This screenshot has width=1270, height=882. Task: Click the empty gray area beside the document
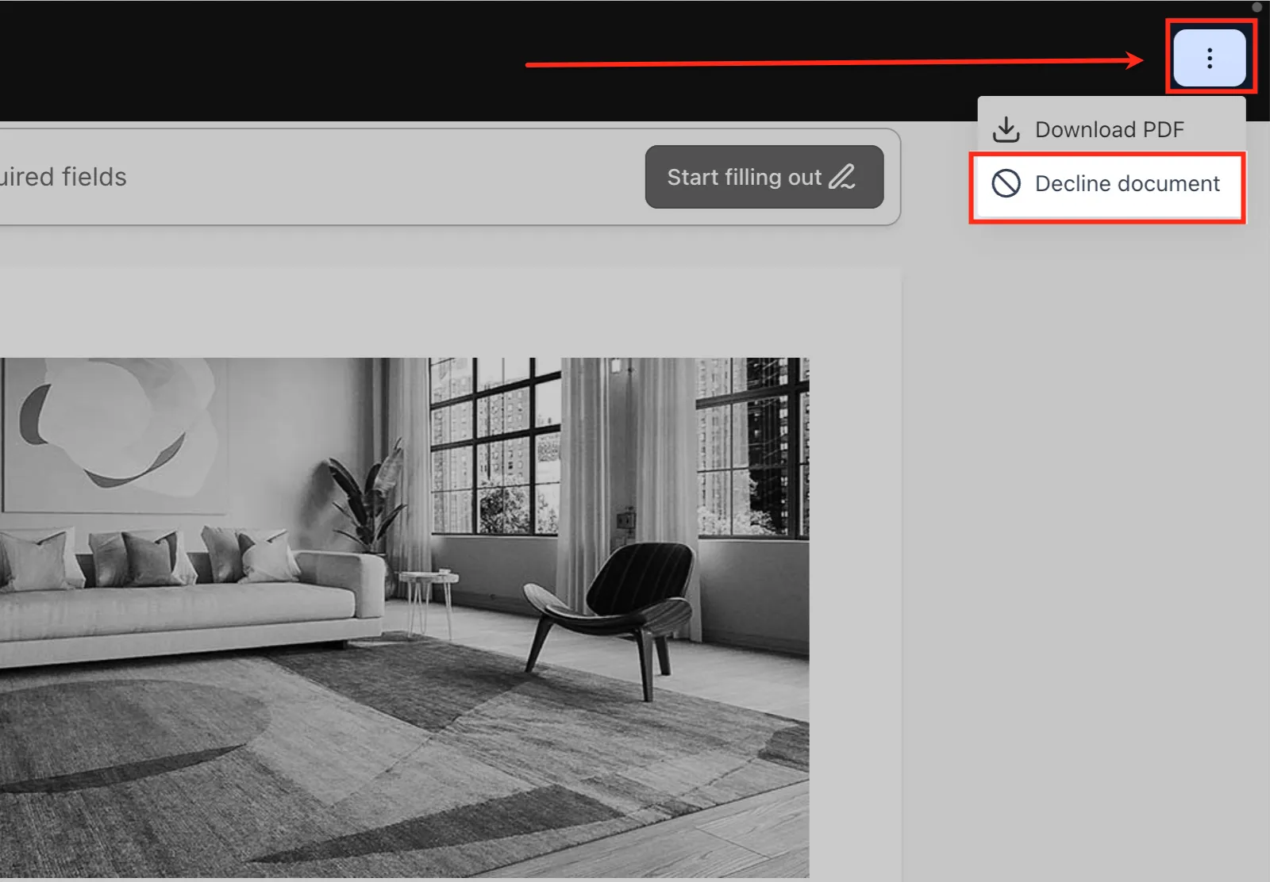coord(1085,555)
